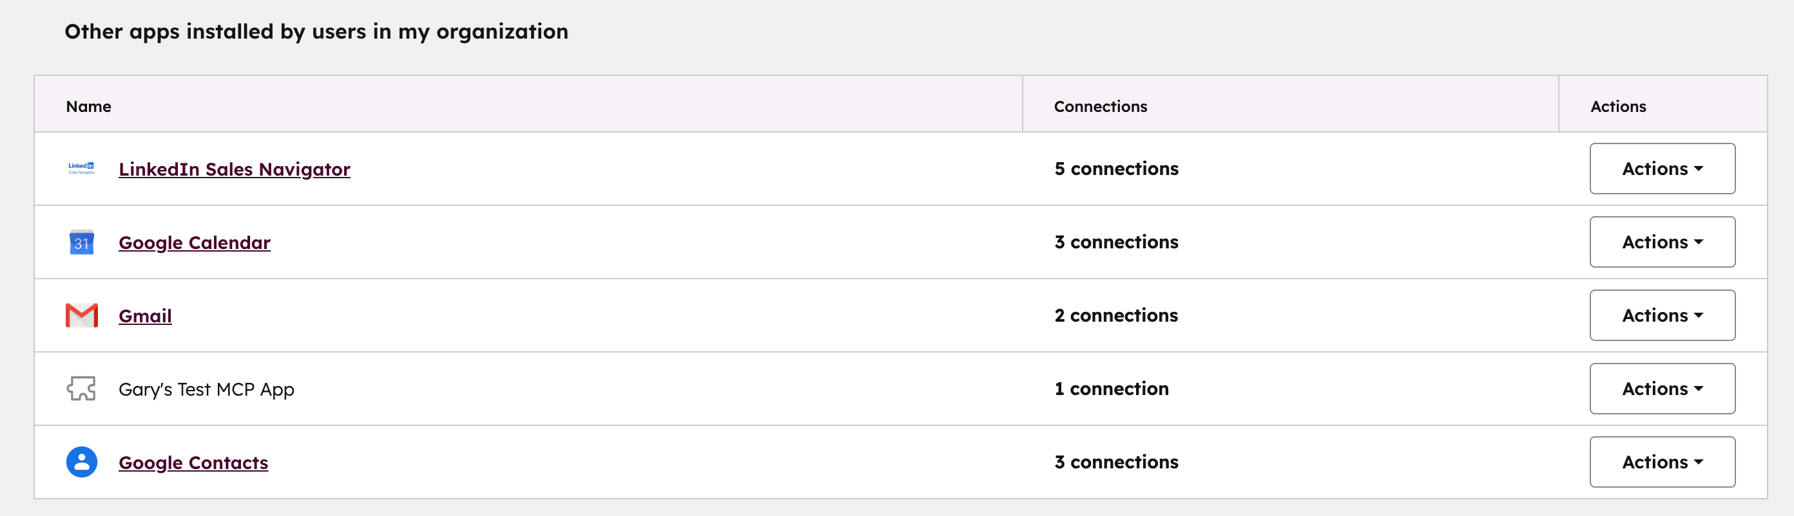Open the Actions dropdown for Google Calendar
The height and width of the screenshot is (516, 1794).
point(1663,242)
